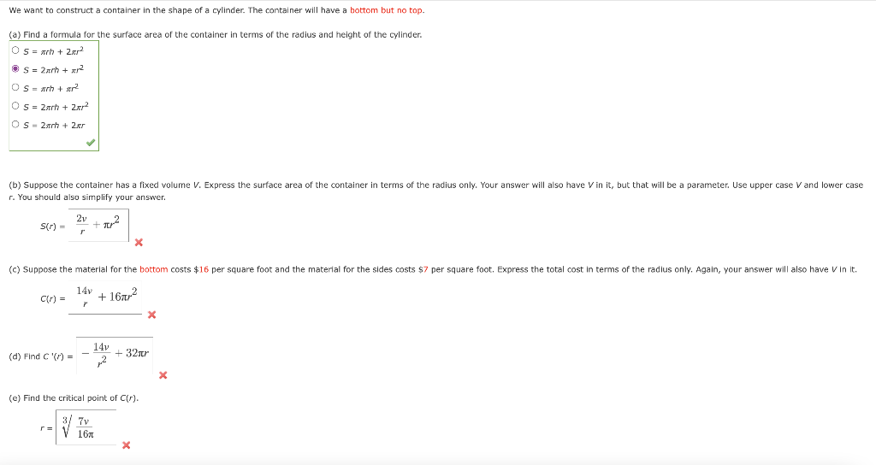The height and width of the screenshot is (465, 876).
Task: Click the red word 'bottom' in part (c)
Action: [154, 269]
